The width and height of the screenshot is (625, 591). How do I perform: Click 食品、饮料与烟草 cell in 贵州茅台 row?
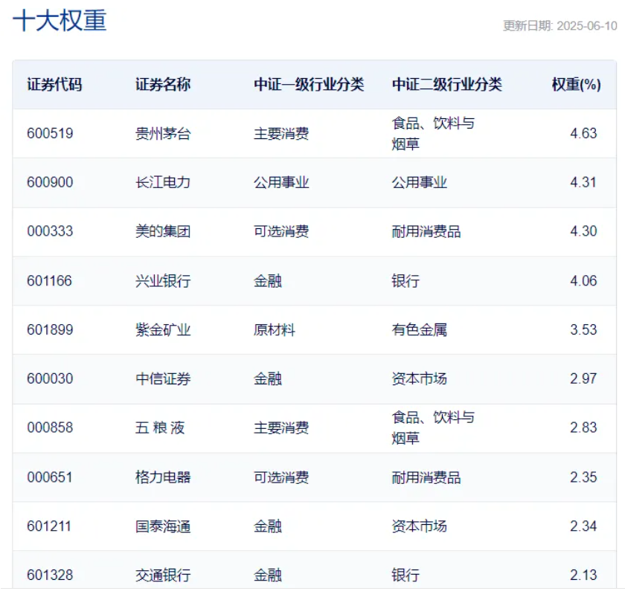click(x=433, y=133)
